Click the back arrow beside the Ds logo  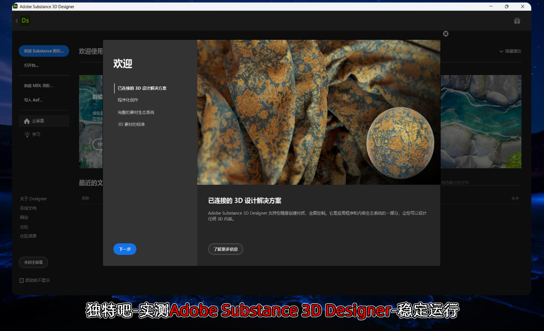[17, 21]
